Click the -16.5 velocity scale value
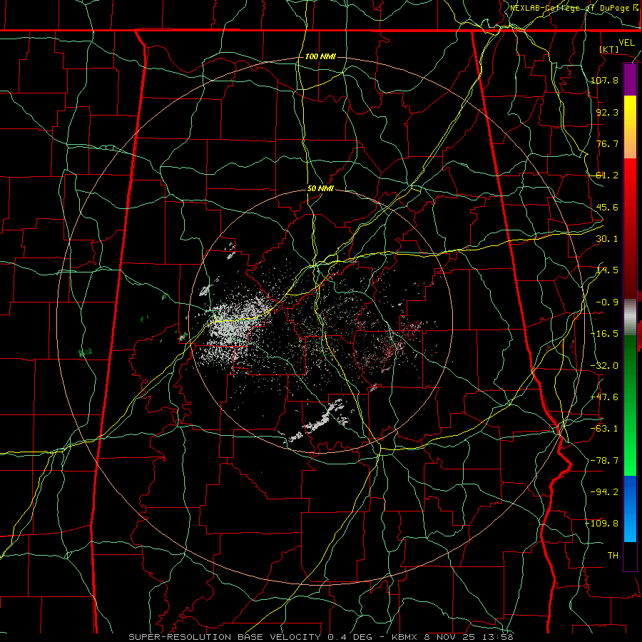This screenshot has height=642, width=642. click(x=604, y=334)
